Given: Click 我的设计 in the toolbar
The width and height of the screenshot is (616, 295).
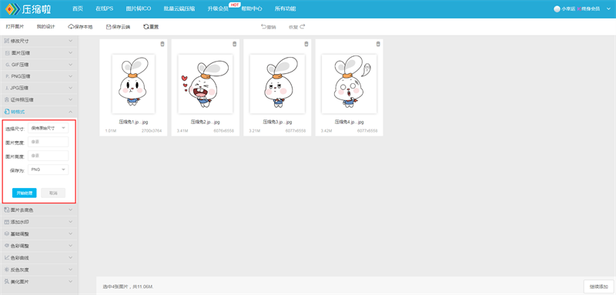Looking at the screenshot, I should click(46, 27).
